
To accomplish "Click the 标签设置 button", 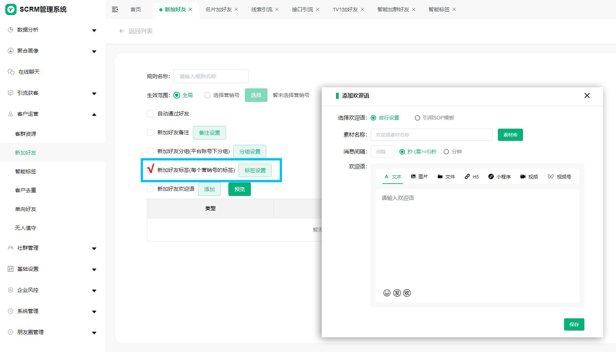I will (x=255, y=170).
